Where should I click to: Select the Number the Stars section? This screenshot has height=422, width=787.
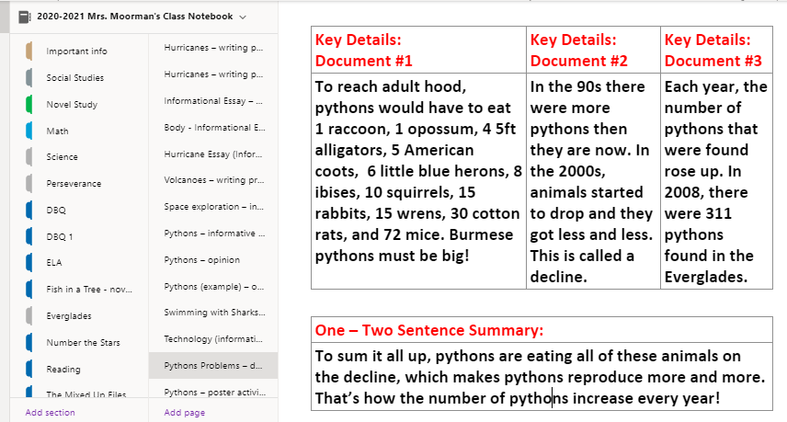(x=84, y=343)
